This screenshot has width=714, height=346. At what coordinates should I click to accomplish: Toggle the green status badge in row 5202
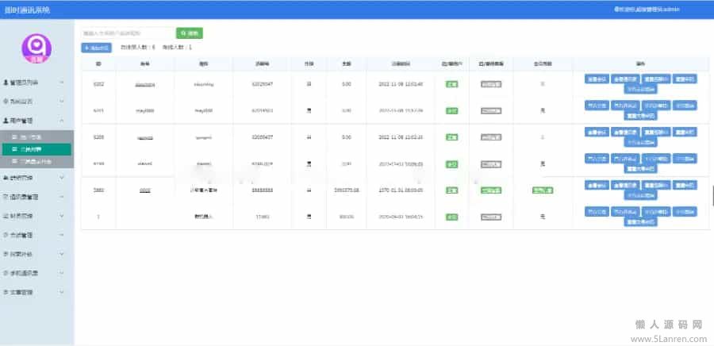pyautogui.click(x=451, y=84)
